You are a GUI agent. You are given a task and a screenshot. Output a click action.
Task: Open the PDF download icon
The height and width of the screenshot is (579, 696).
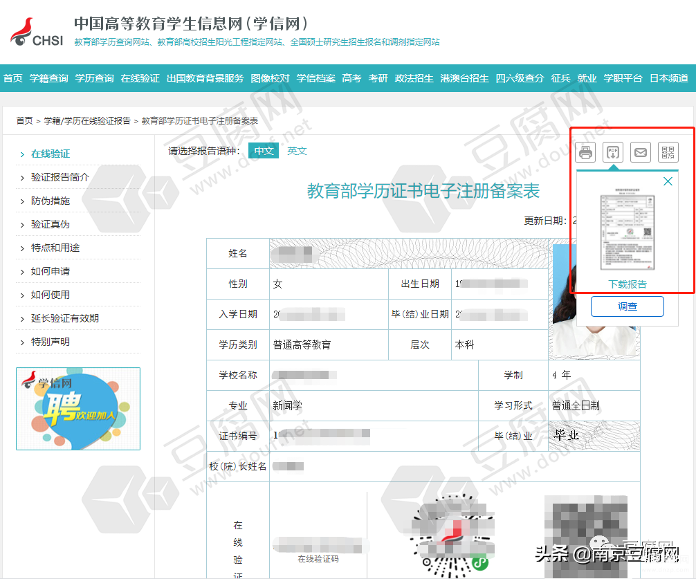pyautogui.click(x=613, y=153)
